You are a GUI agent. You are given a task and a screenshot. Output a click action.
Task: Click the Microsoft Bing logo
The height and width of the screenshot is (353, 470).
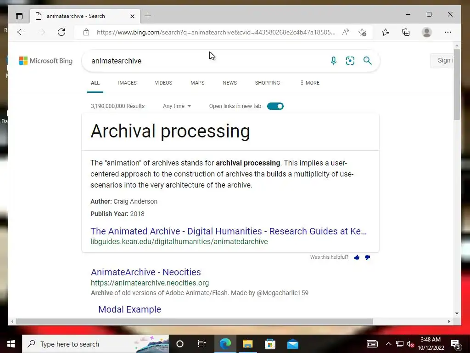tap(46, 61)
